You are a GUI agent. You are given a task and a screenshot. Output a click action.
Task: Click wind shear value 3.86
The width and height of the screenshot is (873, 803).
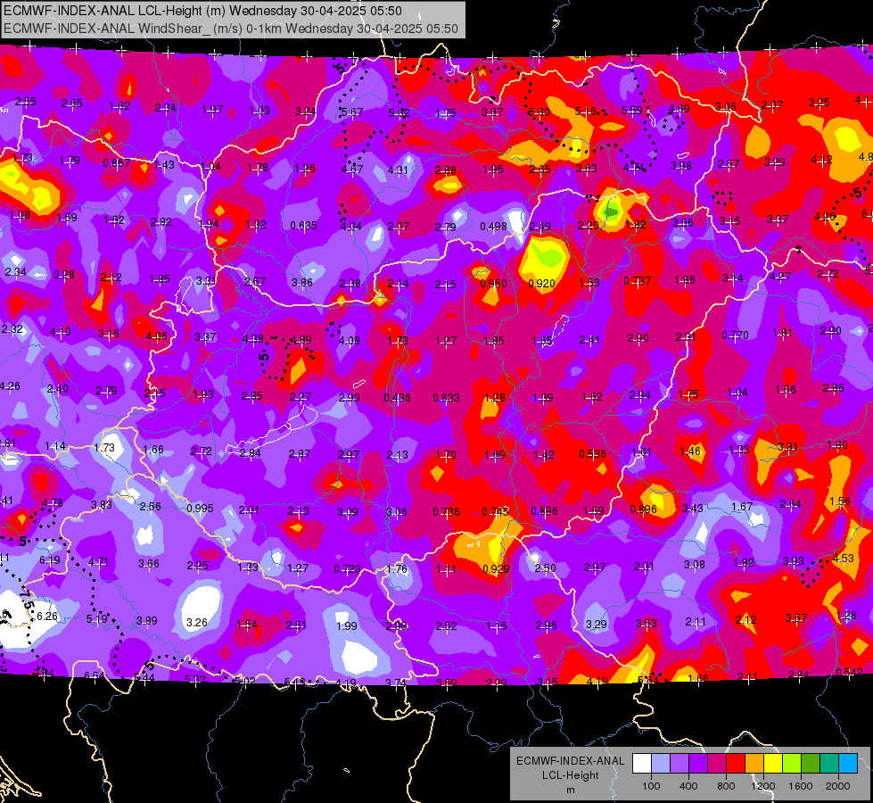point(301,283)
